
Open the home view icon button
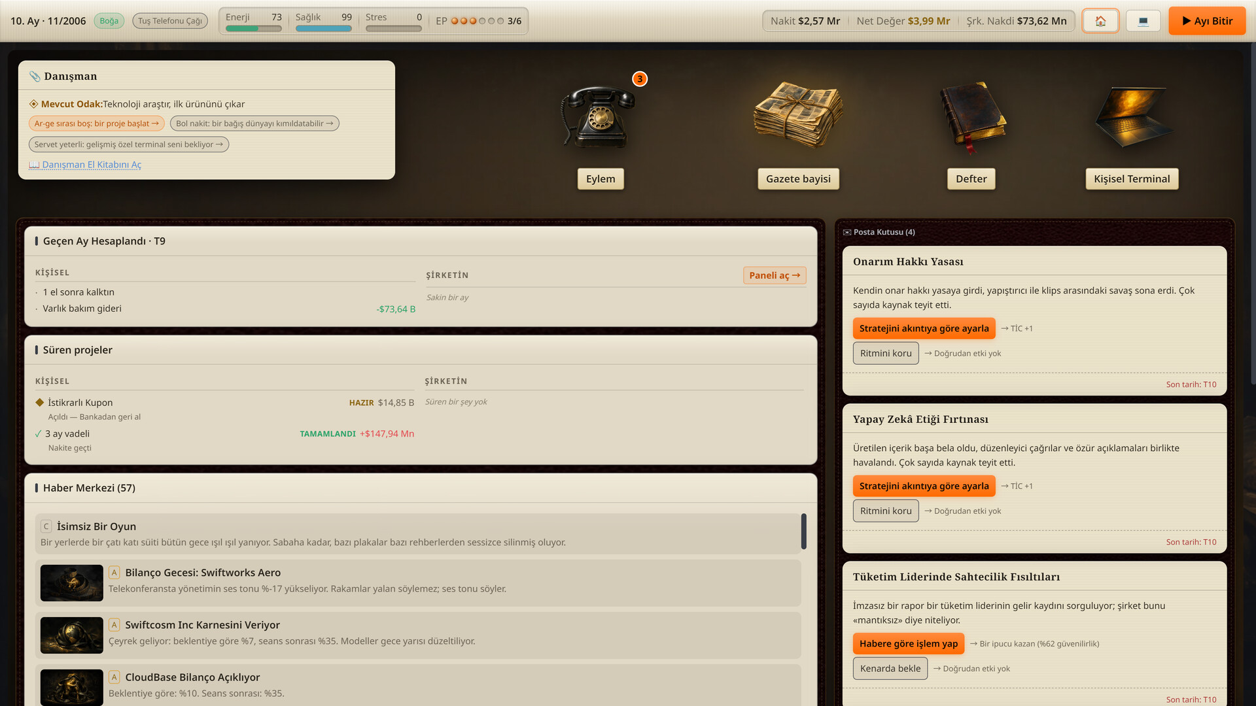click(x=1100, y=21)
